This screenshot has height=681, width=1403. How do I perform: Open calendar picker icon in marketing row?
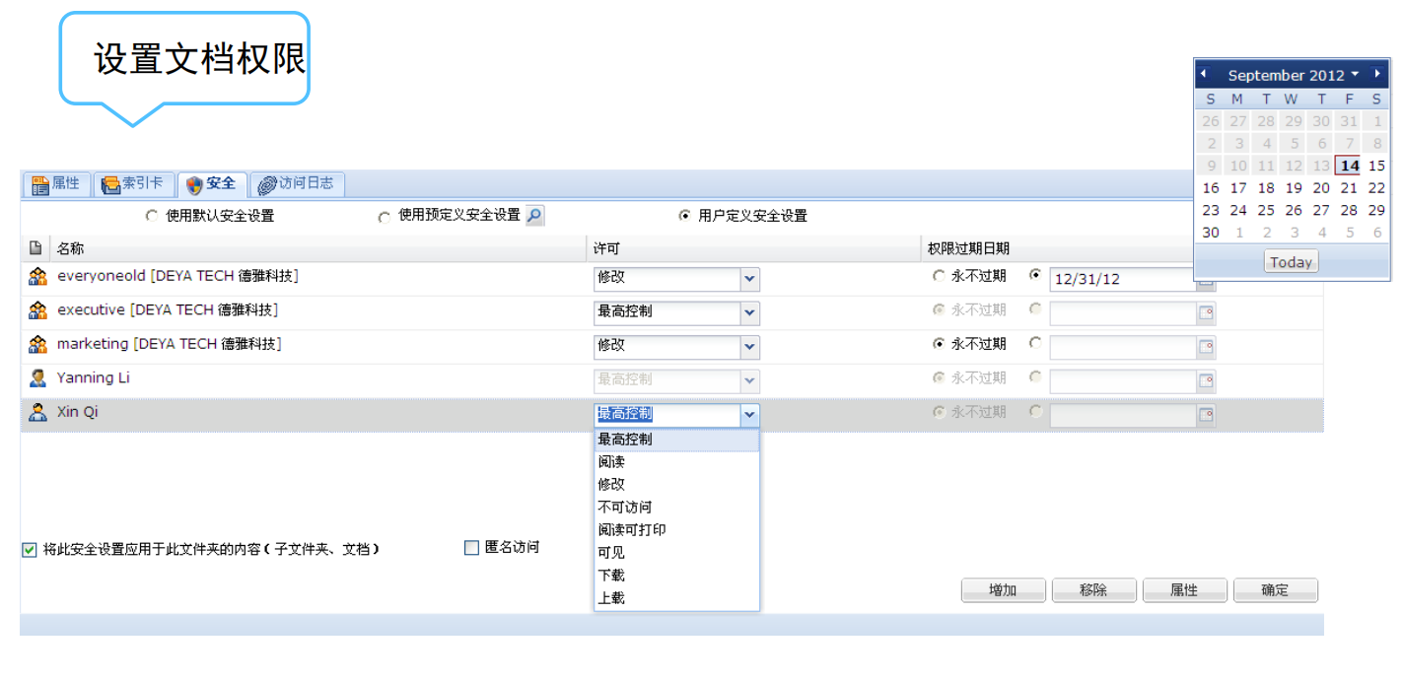pyautogui.click(x=1205, y=347)
